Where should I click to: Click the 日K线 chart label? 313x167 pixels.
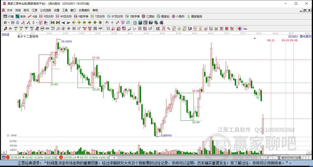[x=6, y=35]
